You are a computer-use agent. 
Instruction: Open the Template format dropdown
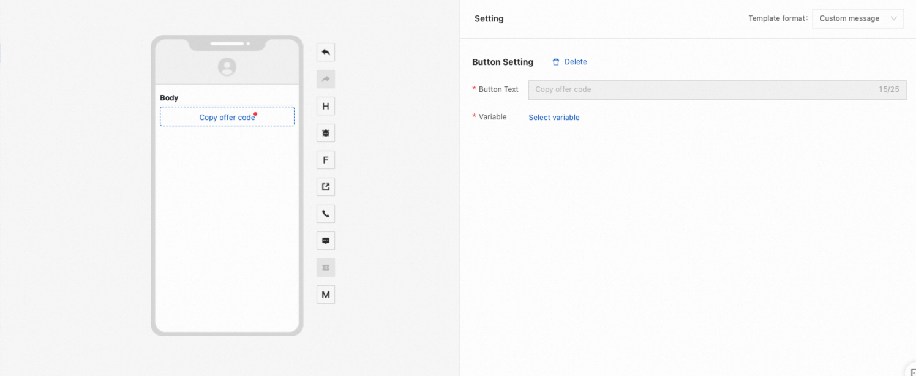(858, 18)
